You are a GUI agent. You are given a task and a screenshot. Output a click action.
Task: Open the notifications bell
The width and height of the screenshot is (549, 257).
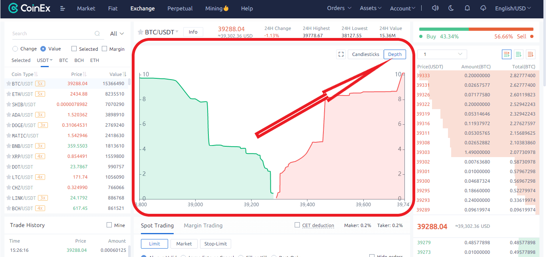click(467, 8)
